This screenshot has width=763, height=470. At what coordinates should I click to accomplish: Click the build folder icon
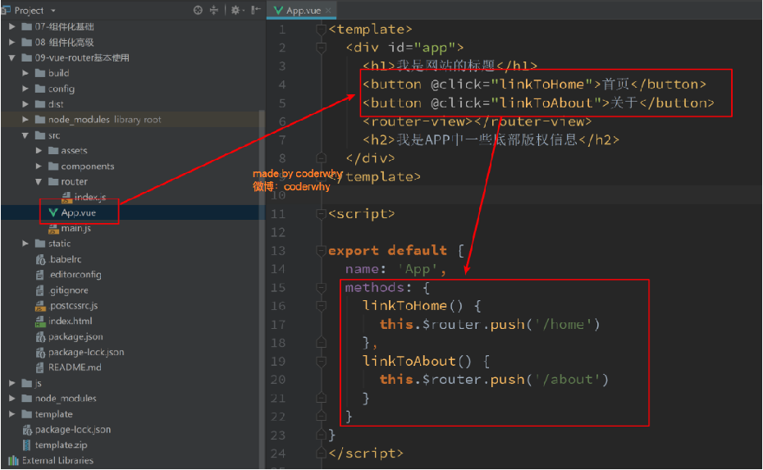pyautogui.click(x=40, y=73)
